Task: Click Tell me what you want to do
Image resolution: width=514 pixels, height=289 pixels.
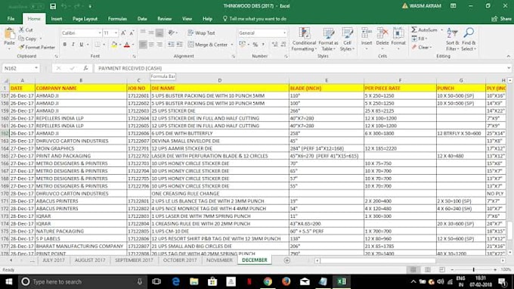Action: point(255,19)
